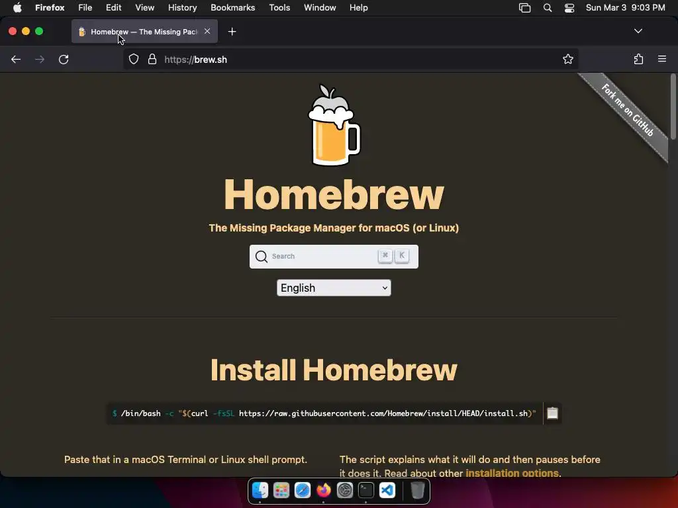Screen dimensions: 678x508
Task: Open the Tools menu
Action: pos(279,7)
